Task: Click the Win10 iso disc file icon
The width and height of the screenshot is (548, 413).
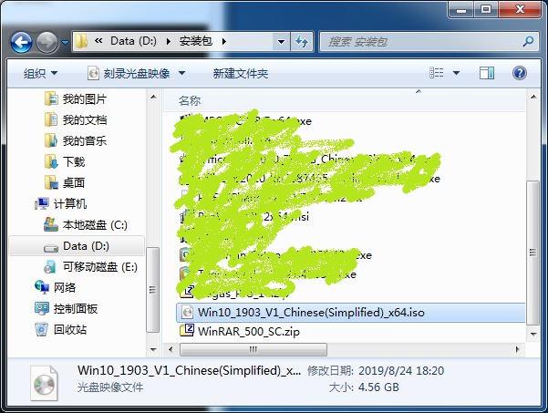Action: (x=187, y=312)
